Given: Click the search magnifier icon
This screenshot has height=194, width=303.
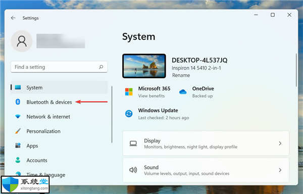Looking at the screenshot, I should click(x=101, y=67).
